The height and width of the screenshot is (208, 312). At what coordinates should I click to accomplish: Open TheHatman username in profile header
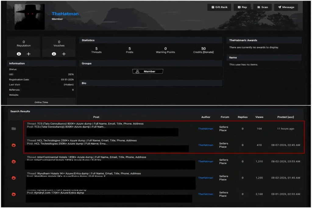(x=65, y=14)
